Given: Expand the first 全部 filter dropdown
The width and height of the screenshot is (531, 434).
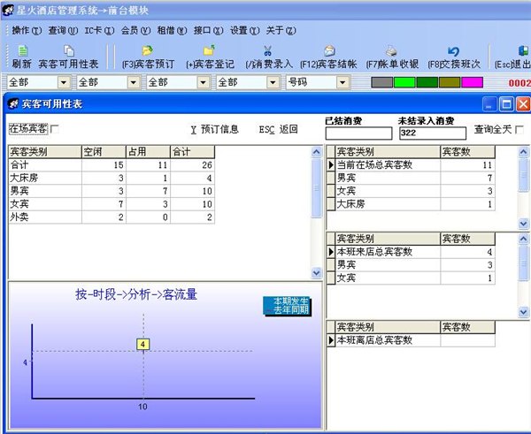Looking at the screenshot, I should 64,82.
